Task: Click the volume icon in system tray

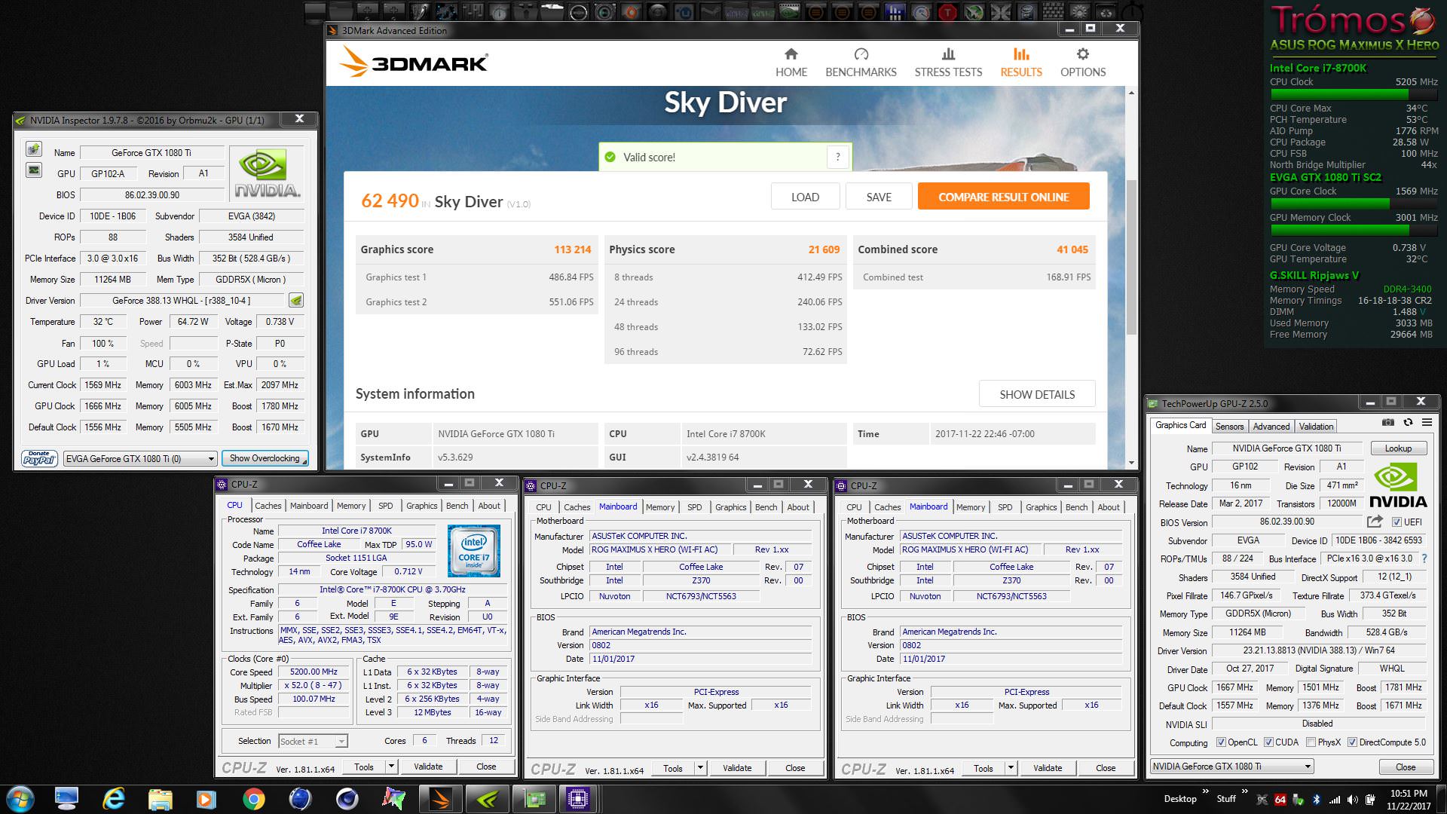Action: 1353,800
